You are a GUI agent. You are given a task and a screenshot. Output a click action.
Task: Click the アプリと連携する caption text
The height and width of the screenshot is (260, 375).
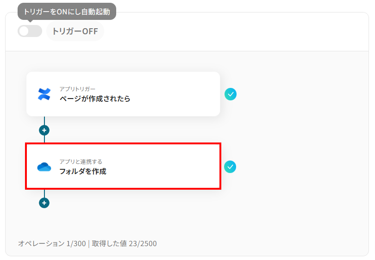tap(81, 161)
